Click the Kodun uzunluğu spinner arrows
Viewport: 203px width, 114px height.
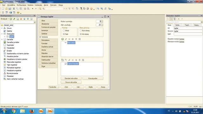[102, 21]
